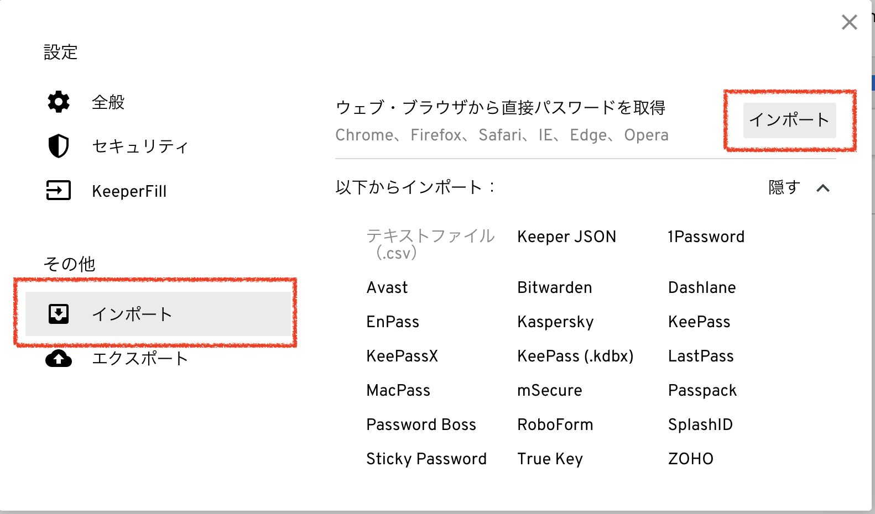Close the settings dialog with X
This screenshot has height=514, width=875.
[849, 23]
